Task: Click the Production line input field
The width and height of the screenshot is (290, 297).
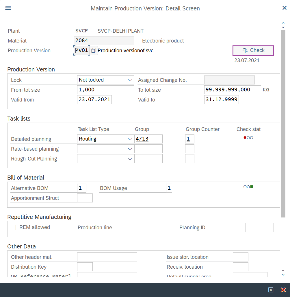Action: tap(158, 228)
